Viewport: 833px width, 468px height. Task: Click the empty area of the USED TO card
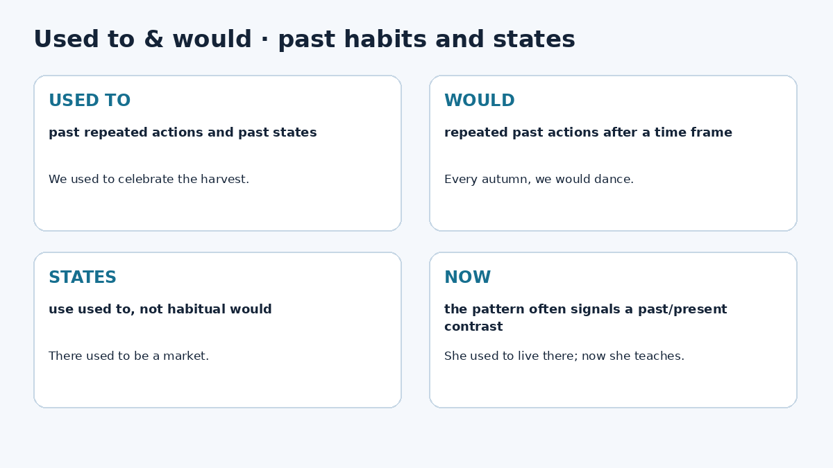click(217, 209)
